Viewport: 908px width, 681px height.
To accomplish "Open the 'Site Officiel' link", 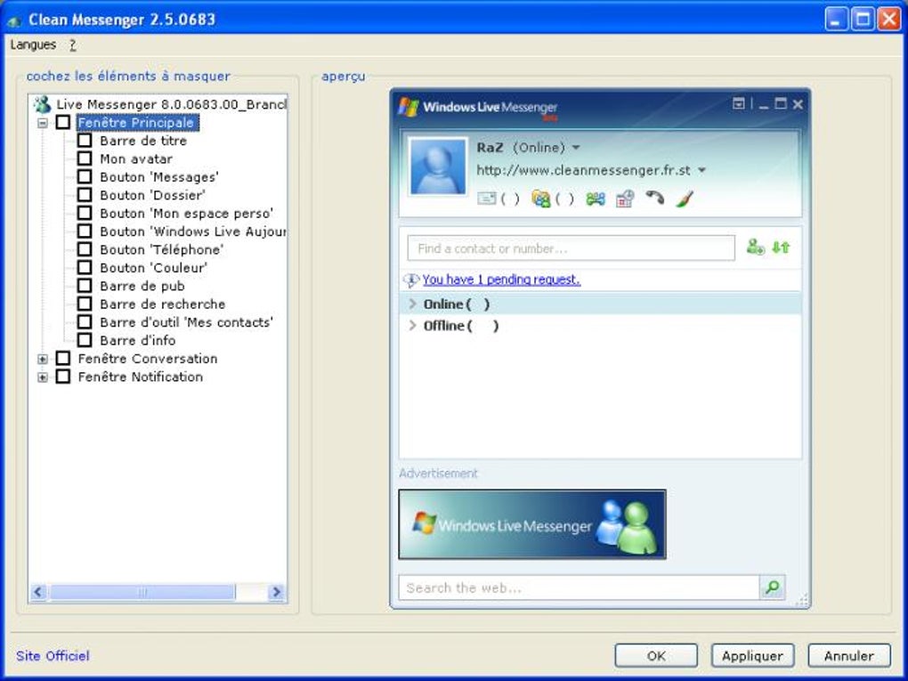I will pyautogui.click(x=53, y=655).
